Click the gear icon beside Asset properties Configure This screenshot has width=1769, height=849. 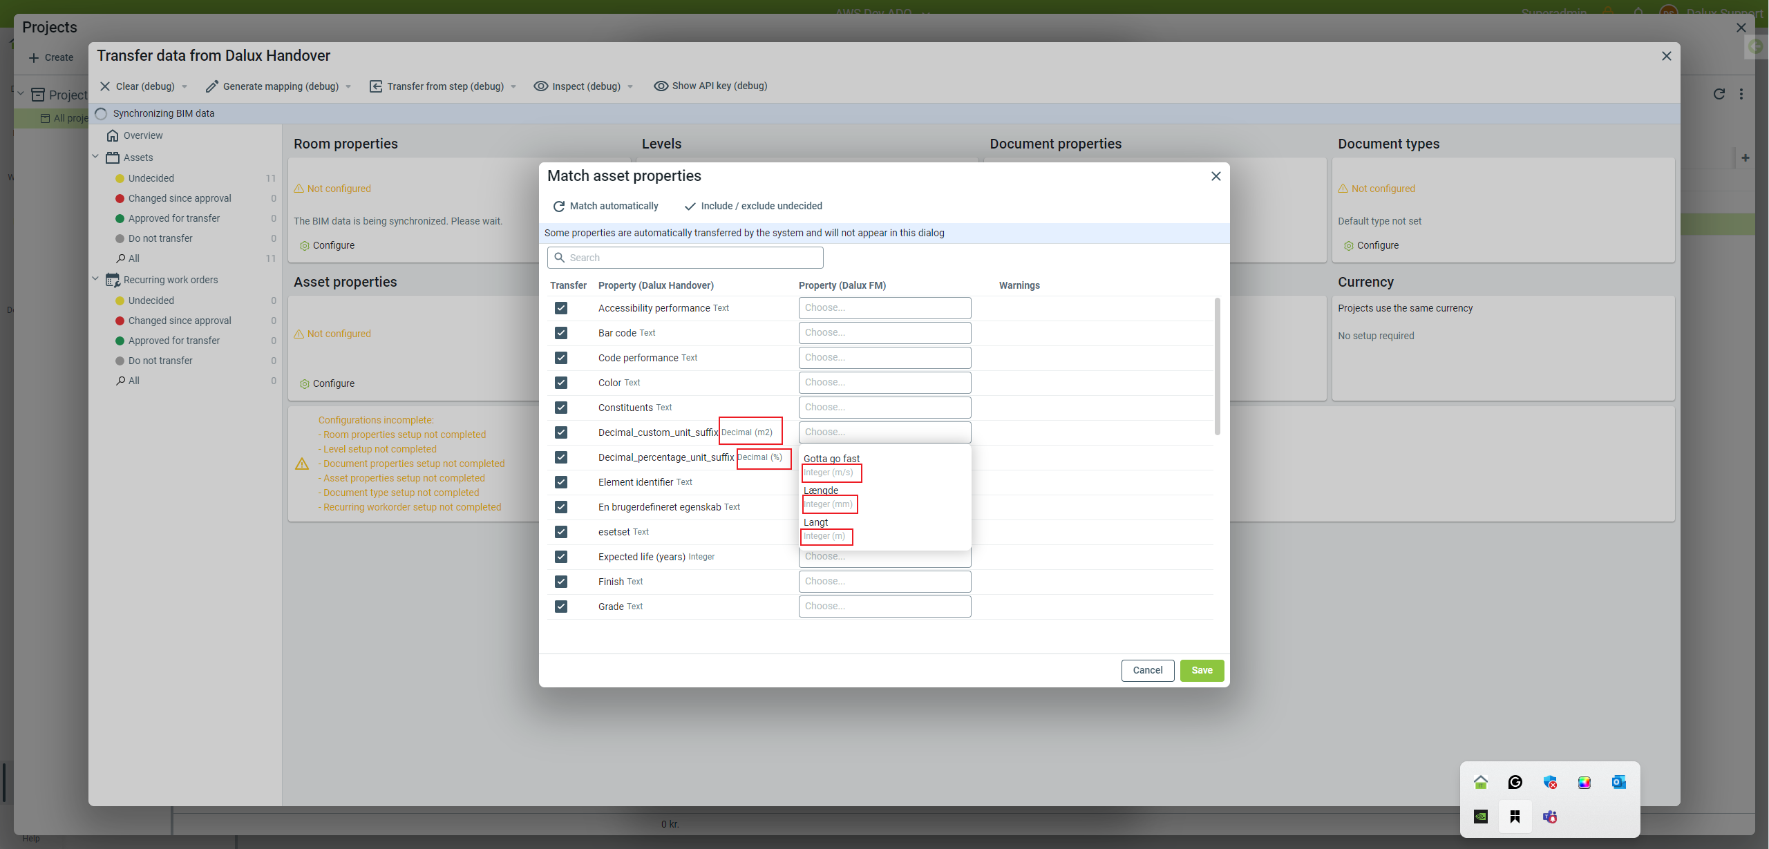(x=305, y=384)
